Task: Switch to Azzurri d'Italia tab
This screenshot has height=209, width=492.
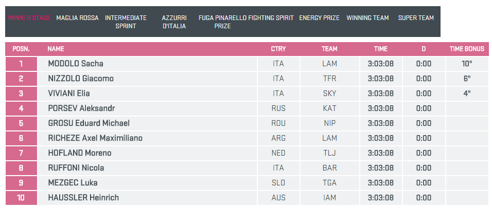Action: tap(174, 22)
